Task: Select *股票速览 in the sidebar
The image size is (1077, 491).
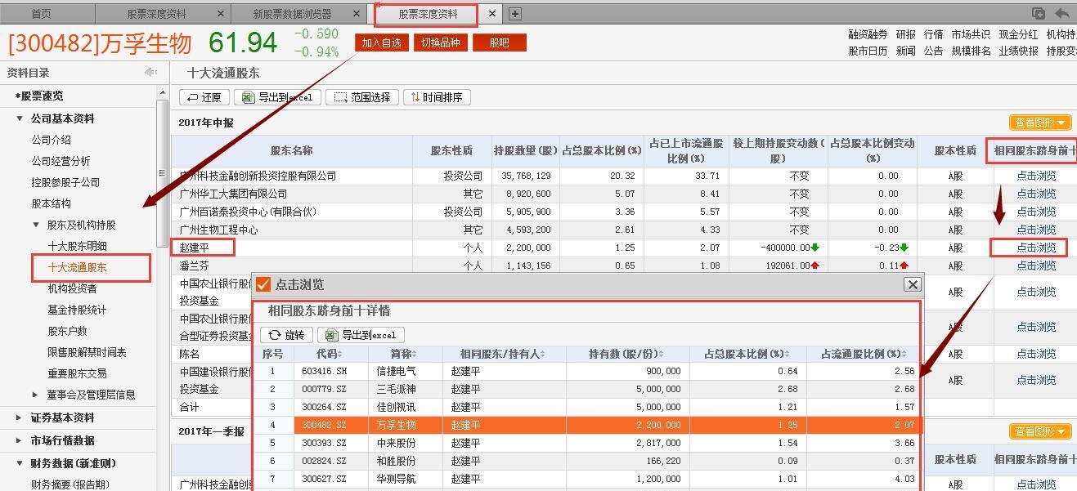Action: pyautogui.click(x=39, y=96)
